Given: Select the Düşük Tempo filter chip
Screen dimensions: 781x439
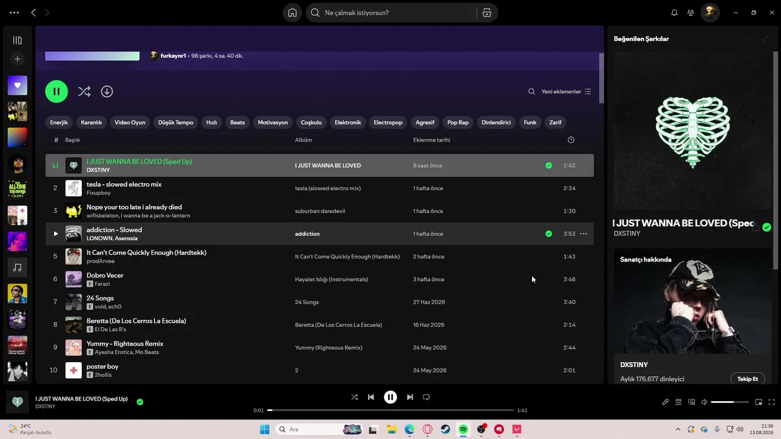Looking at the screenshot, I should 176,123.
